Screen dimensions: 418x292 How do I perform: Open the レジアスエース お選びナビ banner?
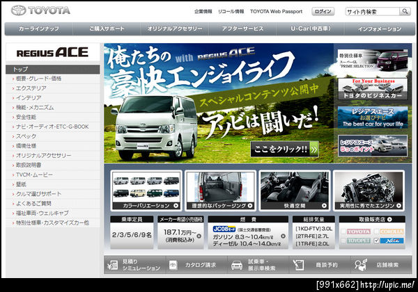point(373,117)
